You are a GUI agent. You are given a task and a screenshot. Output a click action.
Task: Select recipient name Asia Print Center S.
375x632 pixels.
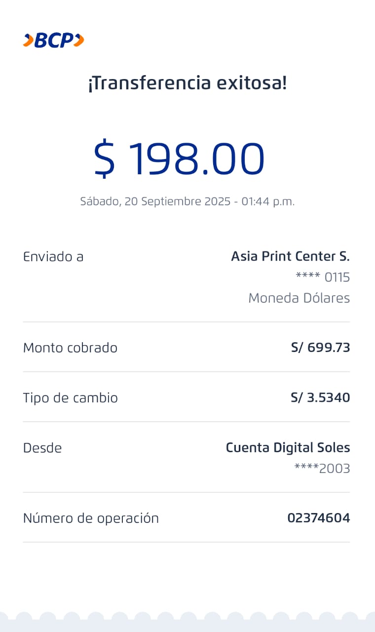(x=290, y=257)
